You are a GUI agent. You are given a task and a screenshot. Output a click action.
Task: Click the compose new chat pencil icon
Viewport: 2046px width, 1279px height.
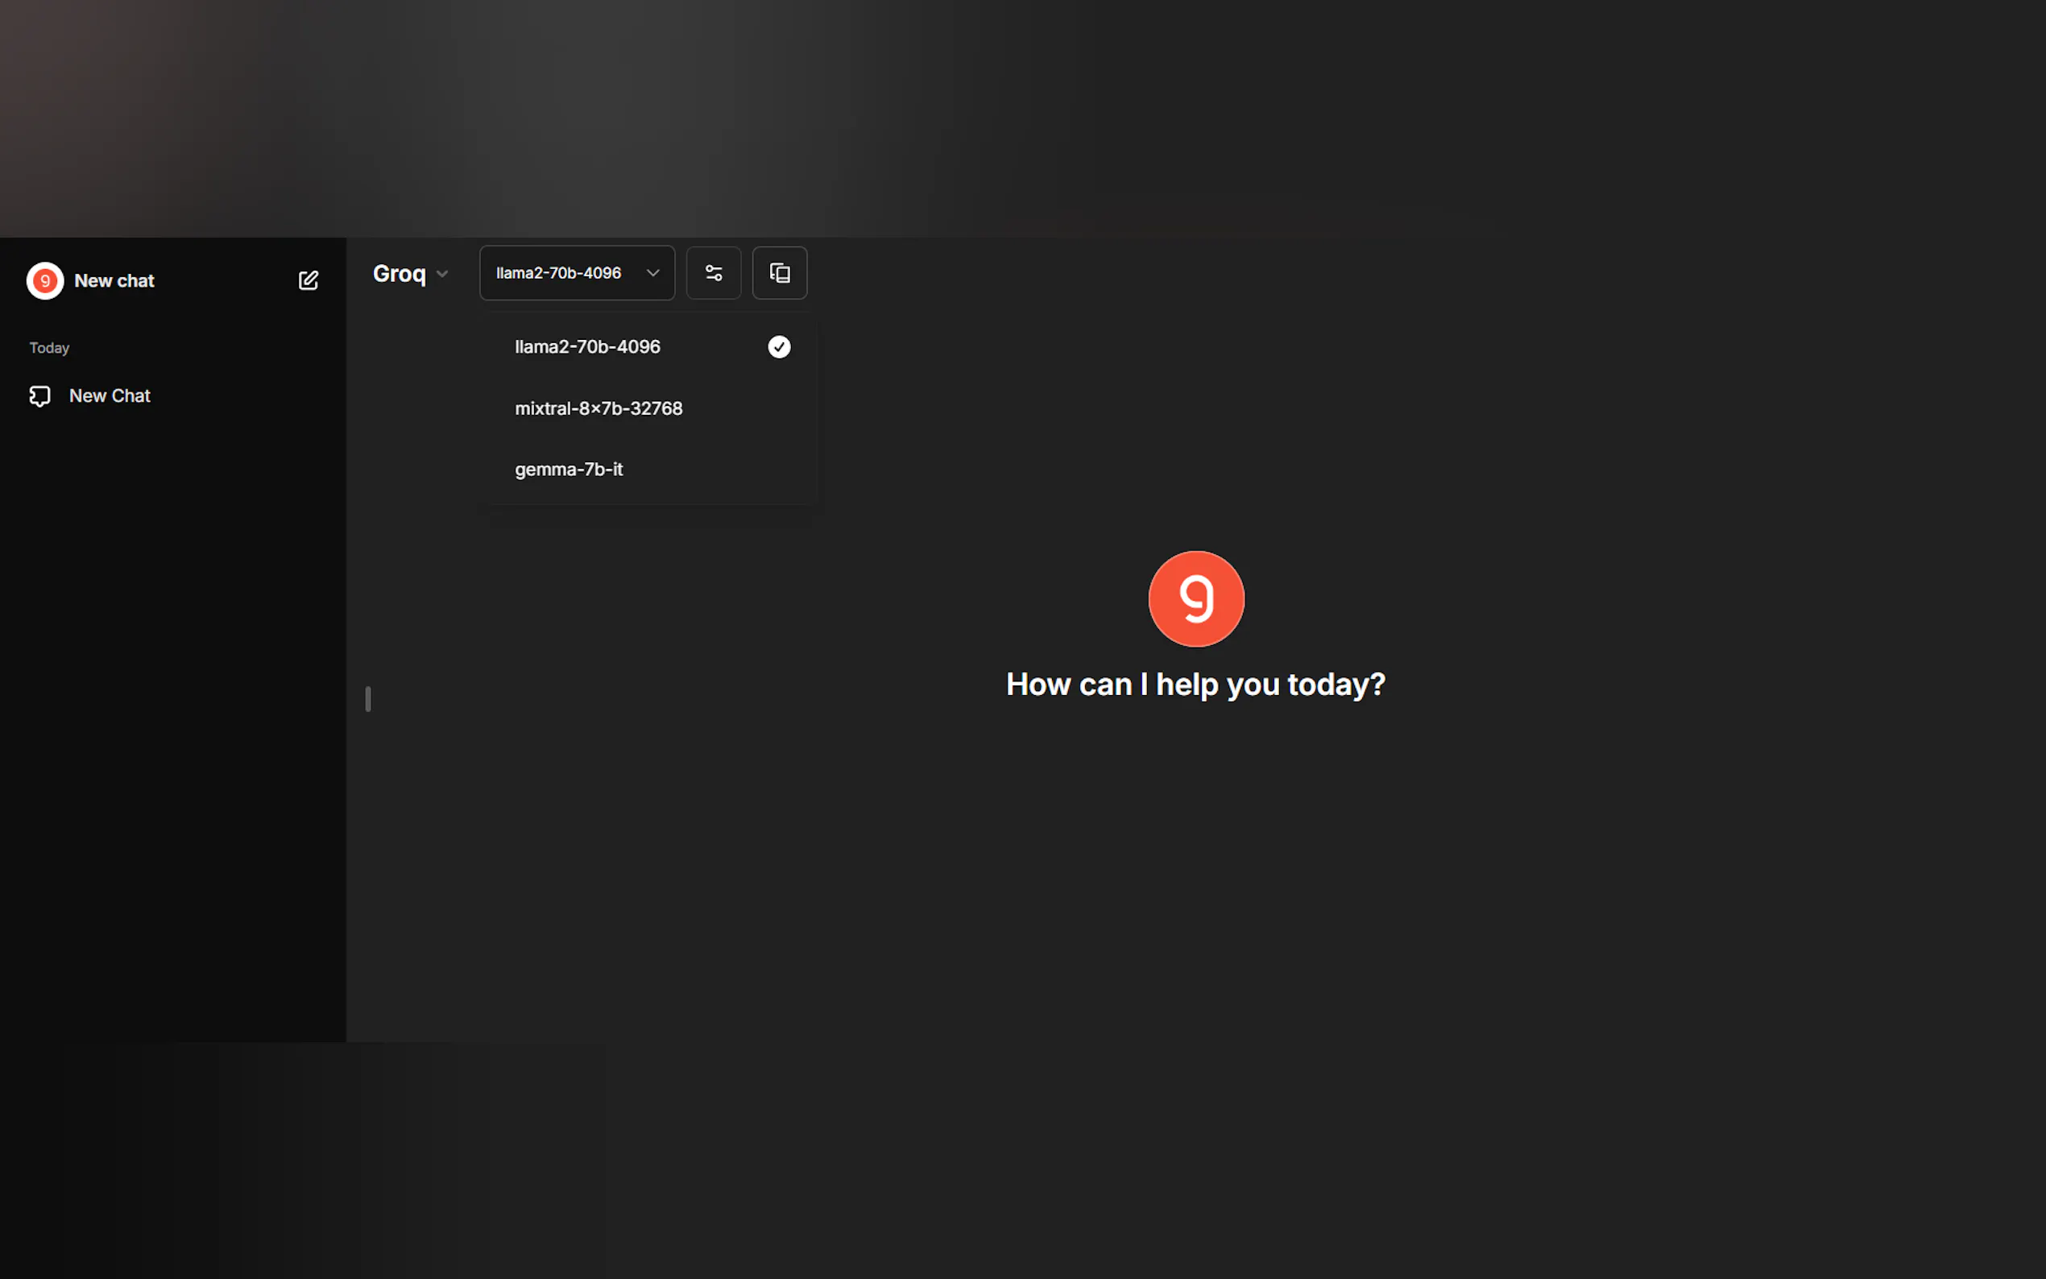coord(309,281)
